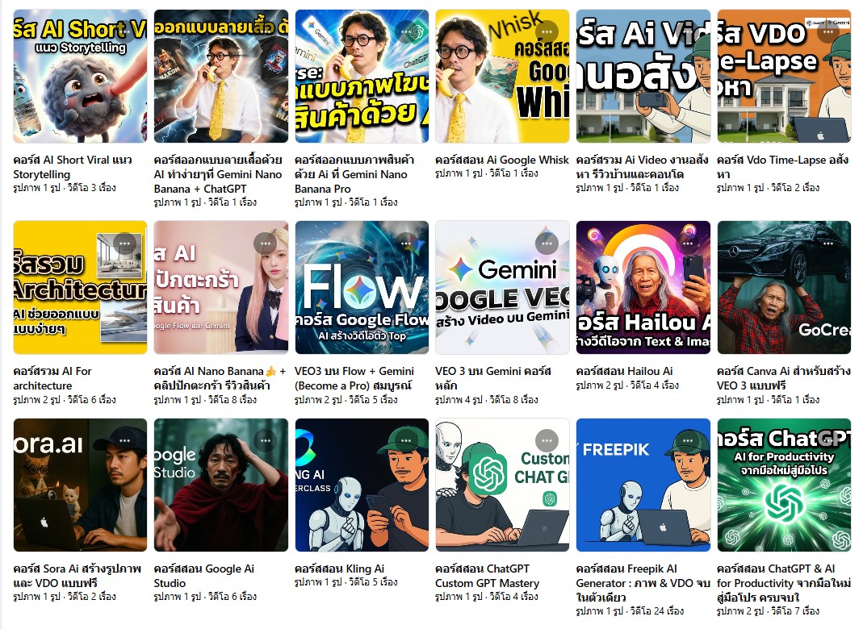863x629 pixels.
Task: Open three-dot menu on Gemini VEO 3 album
Action: click(x=547, y=243)
